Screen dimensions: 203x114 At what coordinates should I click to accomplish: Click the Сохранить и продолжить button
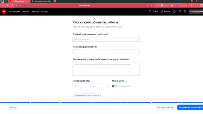190,107
